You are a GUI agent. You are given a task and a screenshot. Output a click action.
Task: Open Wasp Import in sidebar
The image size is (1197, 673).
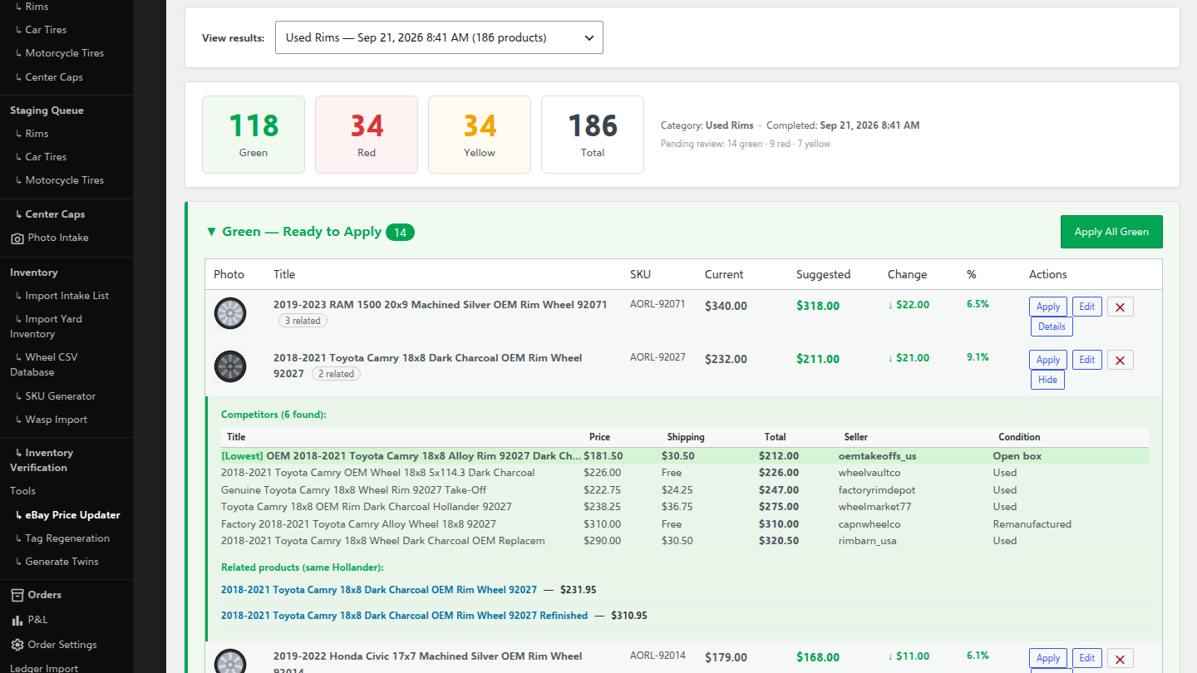click(57, 420)
